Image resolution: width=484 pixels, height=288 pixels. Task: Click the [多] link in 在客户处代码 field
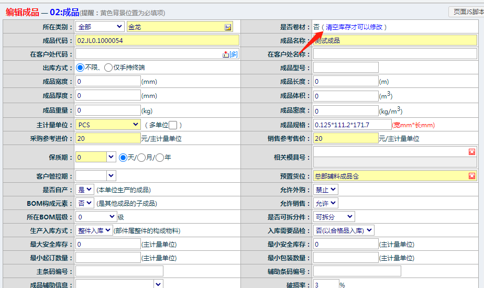click(234, 54)
